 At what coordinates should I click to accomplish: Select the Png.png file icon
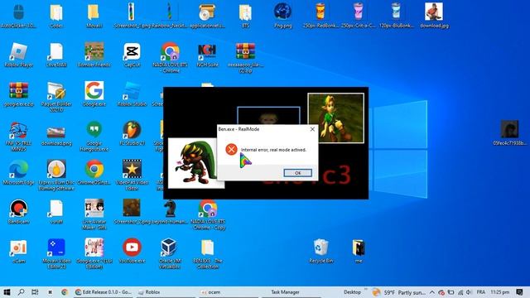click(x=283, y=16)
